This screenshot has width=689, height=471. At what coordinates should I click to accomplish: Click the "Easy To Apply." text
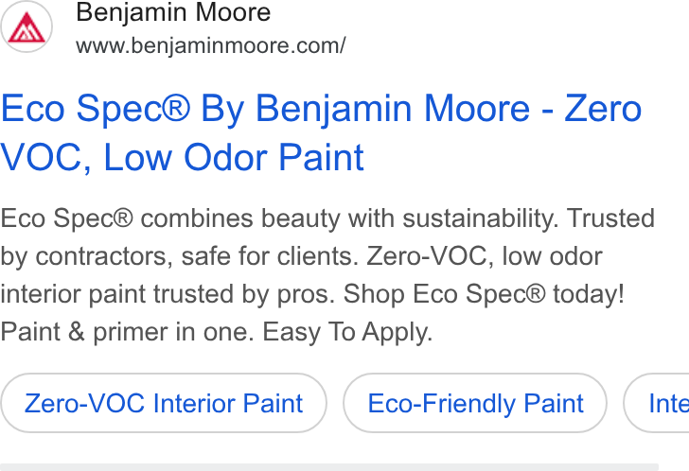tap(347, 331)
